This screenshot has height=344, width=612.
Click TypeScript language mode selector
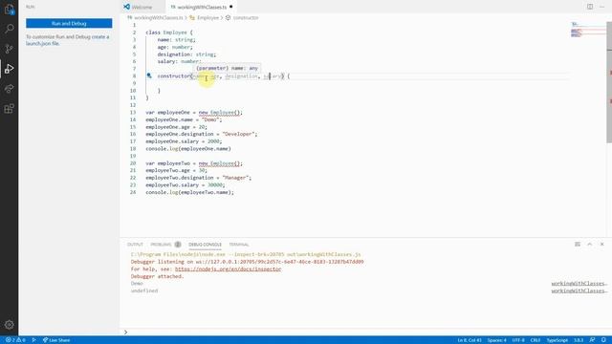[x=557, y=340]
